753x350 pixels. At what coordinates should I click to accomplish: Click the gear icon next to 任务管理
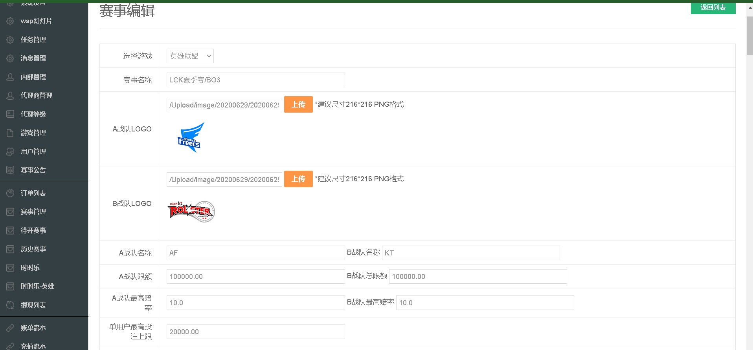click(10, 40)
